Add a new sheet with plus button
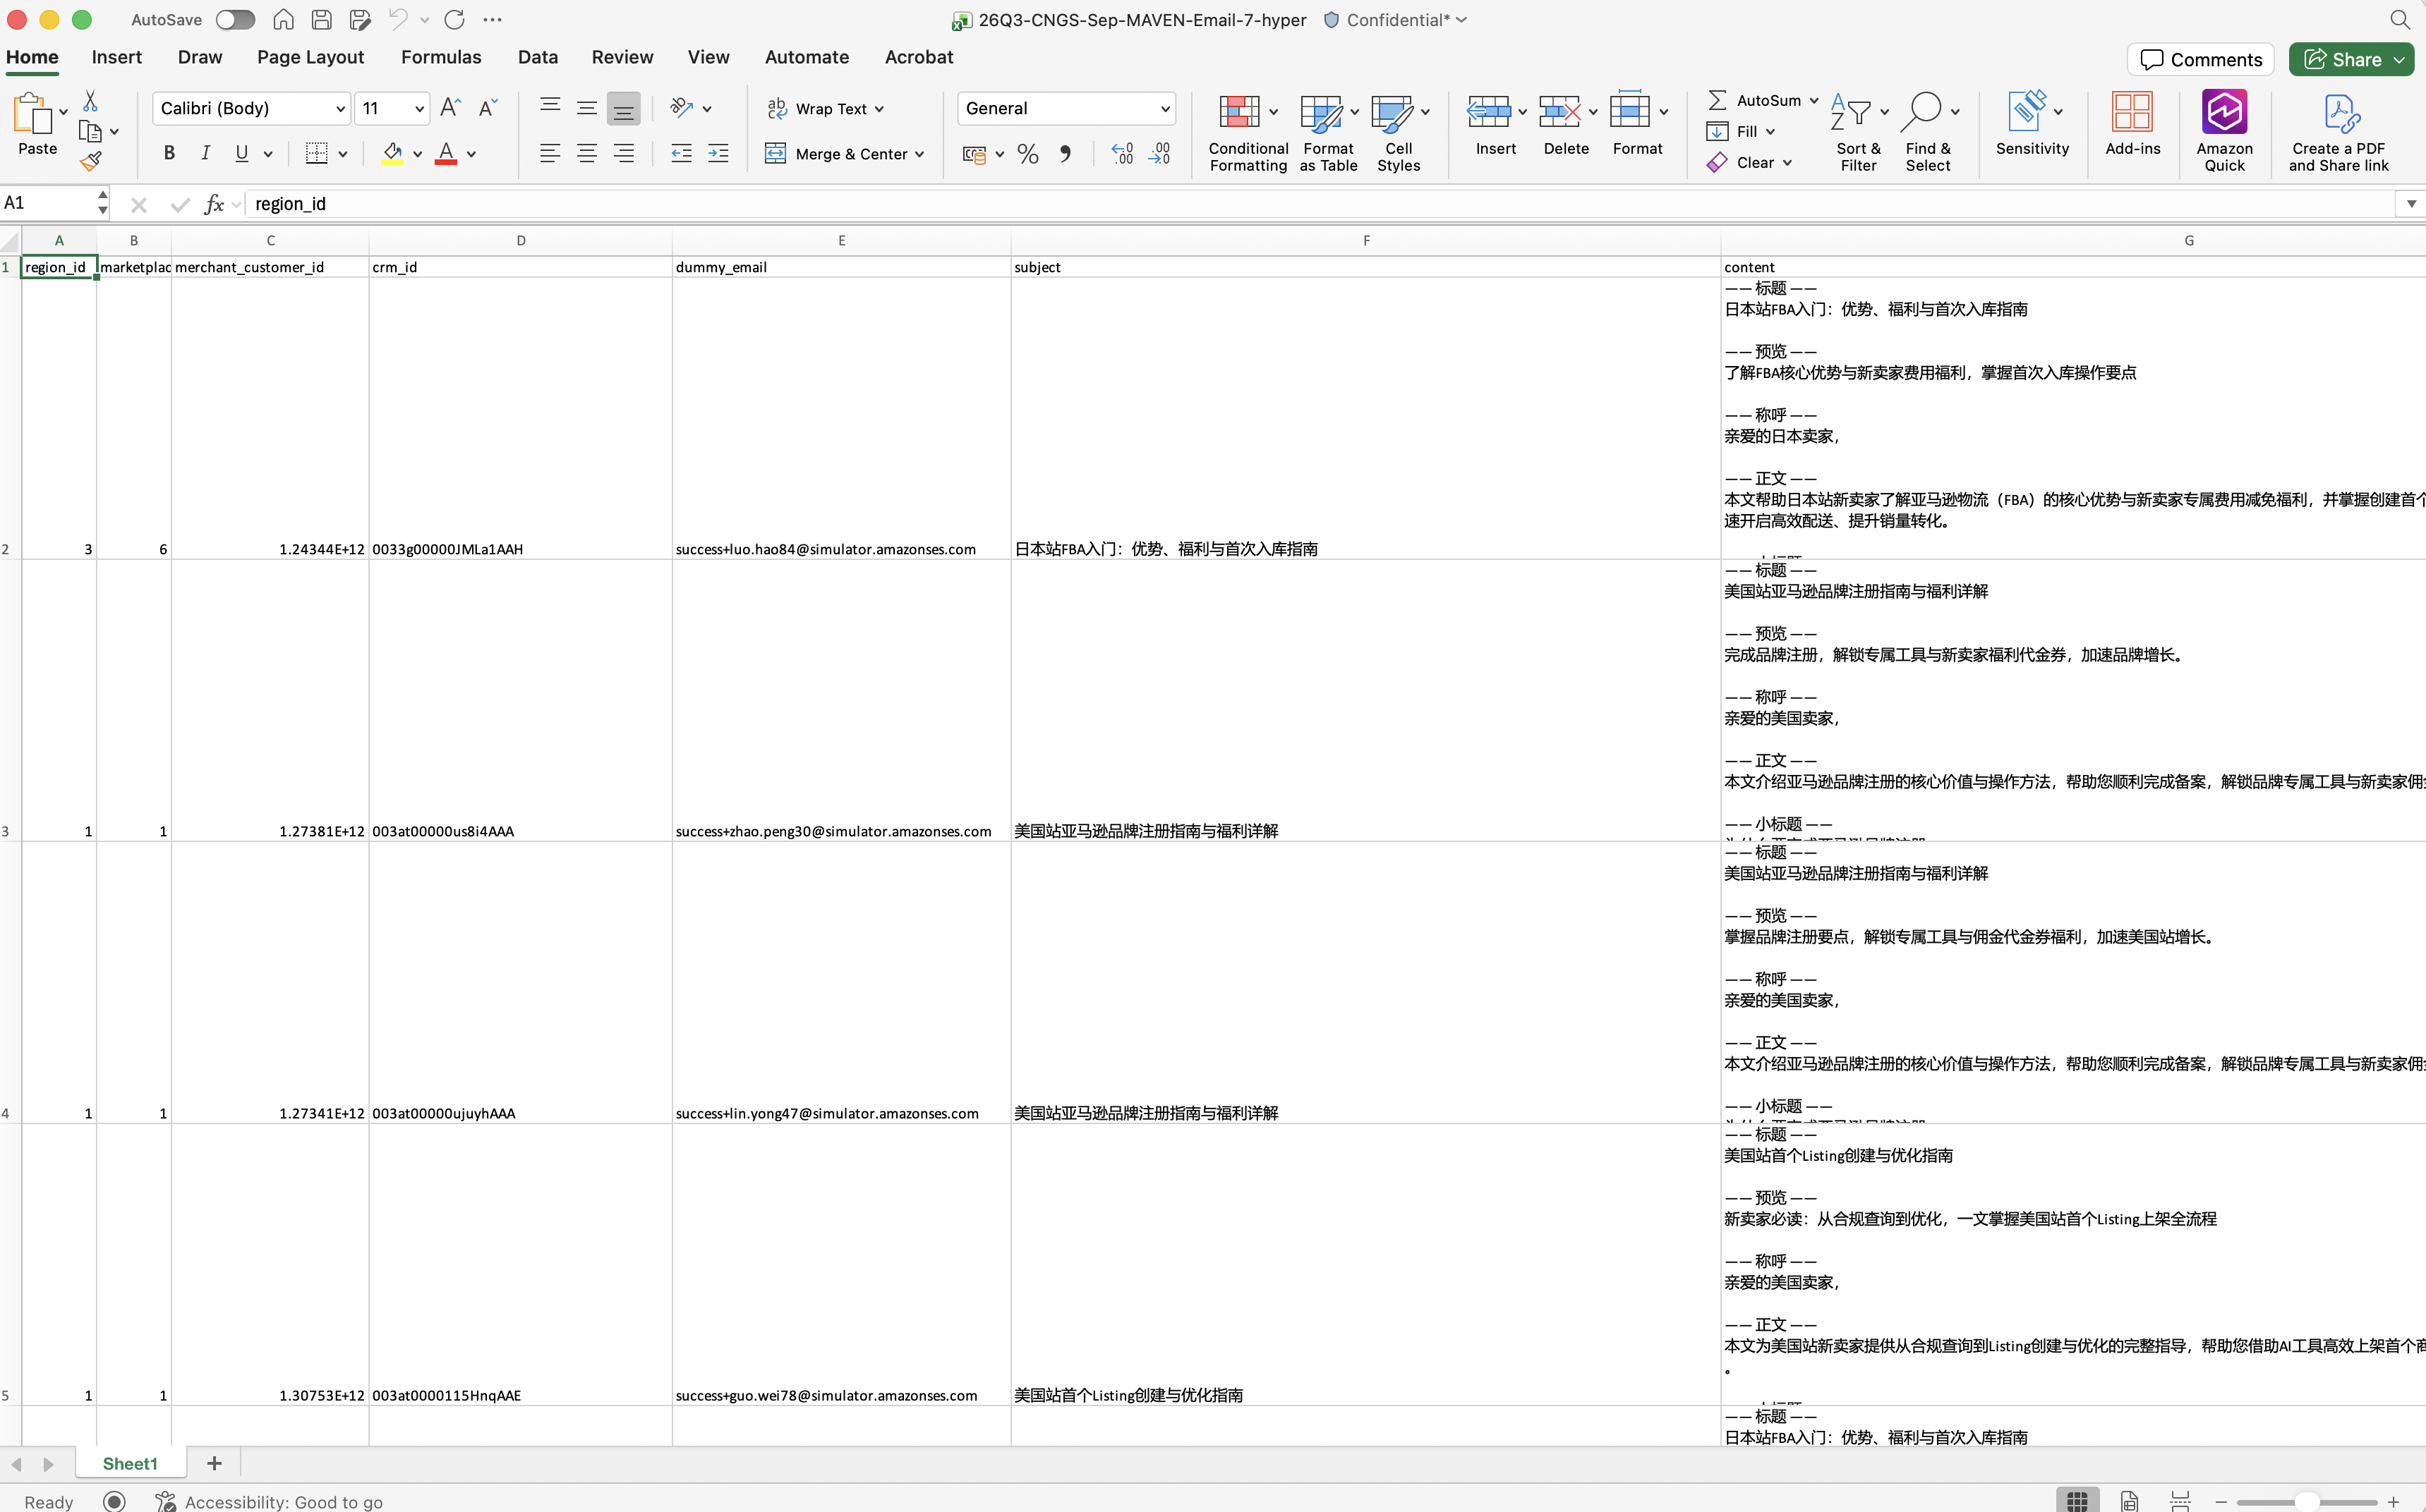The height and width of the screenshot is (1512, 2426). click(214, 1463)
